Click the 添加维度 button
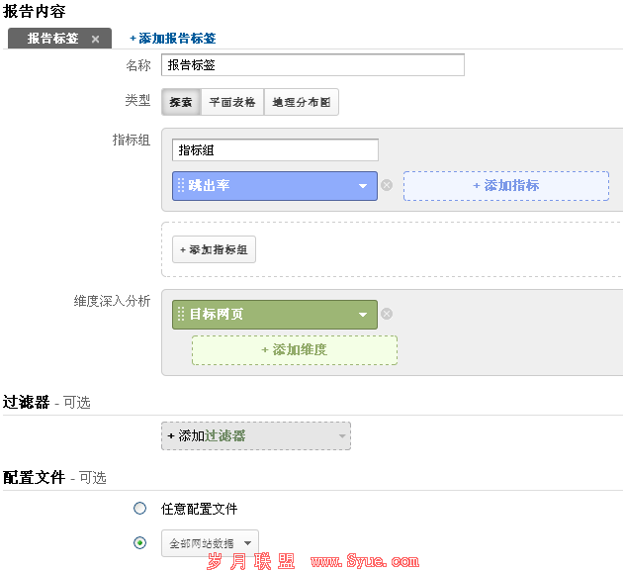 click(295, 350)
